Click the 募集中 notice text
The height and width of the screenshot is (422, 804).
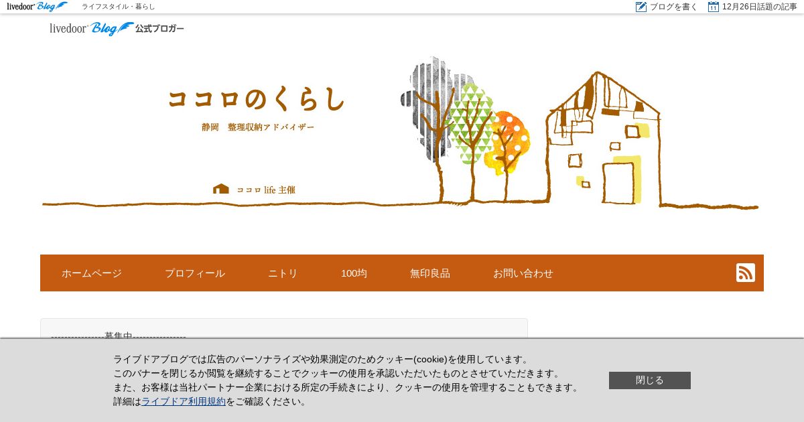click(119, 335)
